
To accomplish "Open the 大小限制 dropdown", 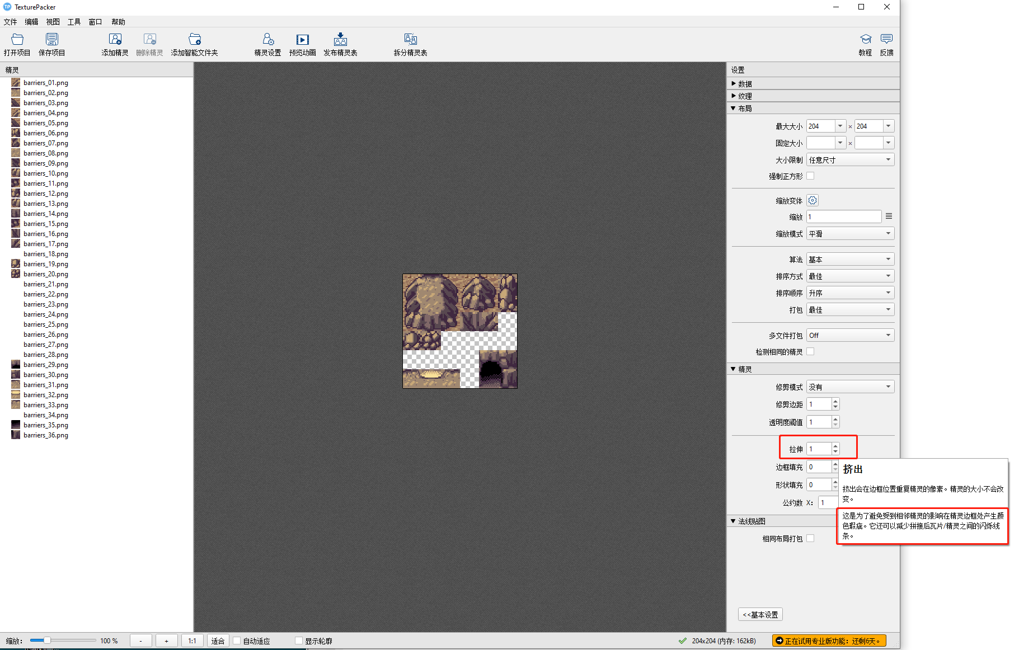I will pos(850,159).
